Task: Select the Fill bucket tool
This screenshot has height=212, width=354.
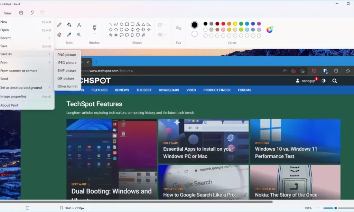Action: click(69, 25)
